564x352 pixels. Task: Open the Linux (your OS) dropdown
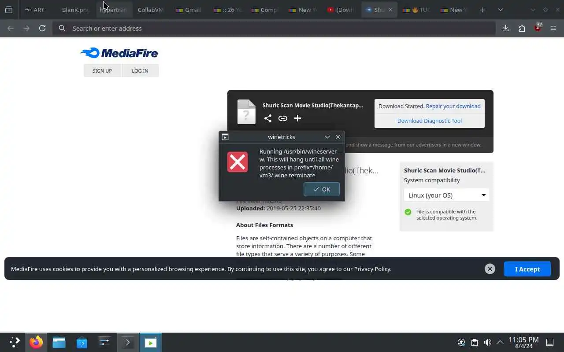pyautogui.click(x=446, y=195)
